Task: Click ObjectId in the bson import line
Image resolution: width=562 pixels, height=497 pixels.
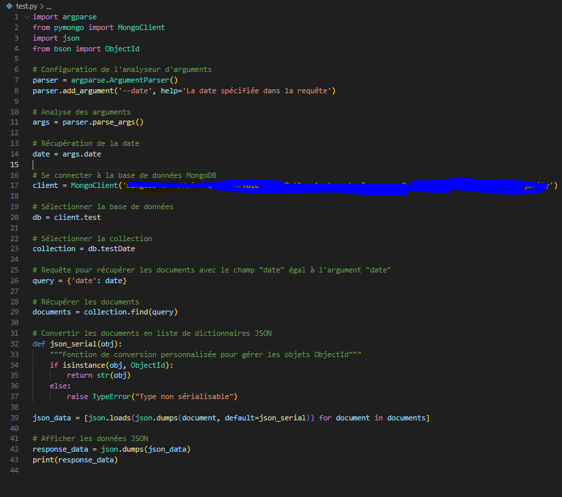Action: [122, 49]
